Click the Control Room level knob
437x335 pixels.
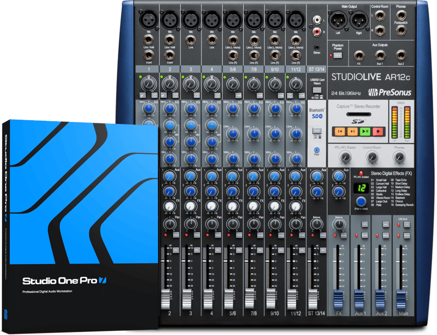372,157
